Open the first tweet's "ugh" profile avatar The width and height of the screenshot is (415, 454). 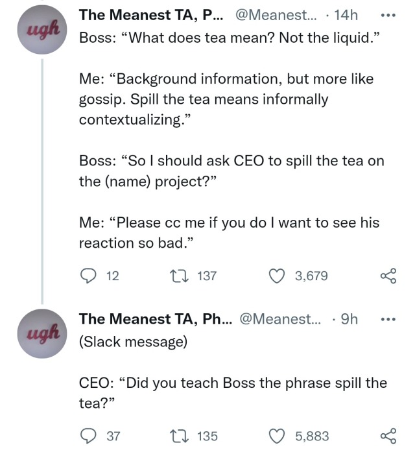point(42,31)
